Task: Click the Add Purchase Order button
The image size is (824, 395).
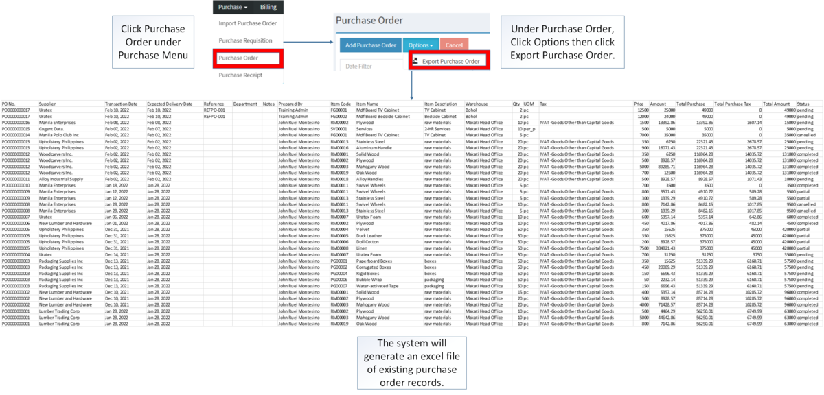Action: click(x=371, y=45)
